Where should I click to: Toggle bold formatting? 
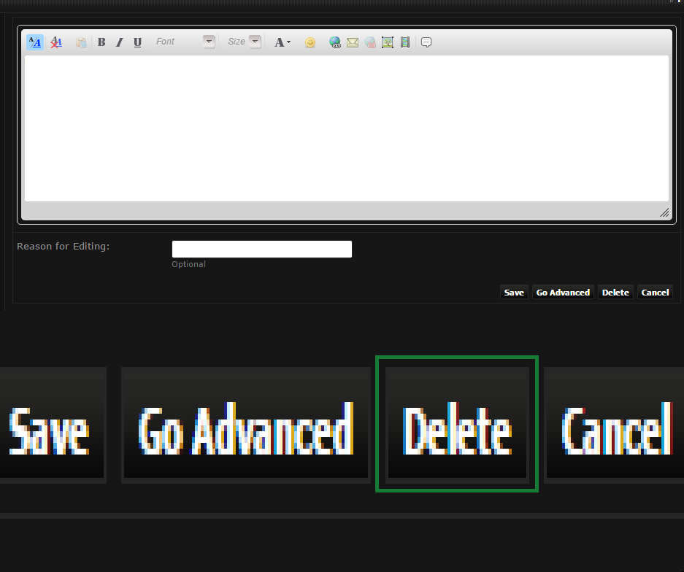[x=101, y=42]
